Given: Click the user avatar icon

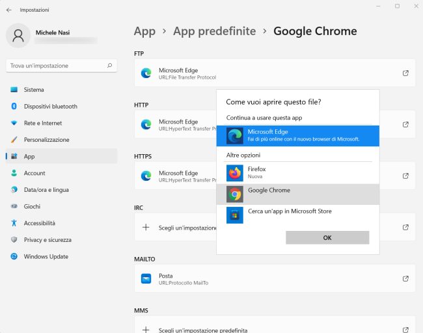Looking at the screenshot, I should click(18, 36).
